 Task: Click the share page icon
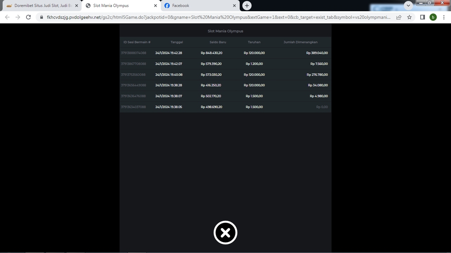click(399, 17)
